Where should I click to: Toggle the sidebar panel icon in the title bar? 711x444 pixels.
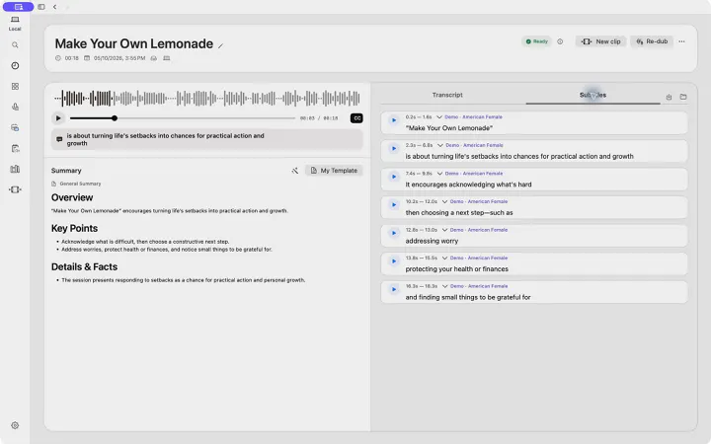click(x=41, y=7)
